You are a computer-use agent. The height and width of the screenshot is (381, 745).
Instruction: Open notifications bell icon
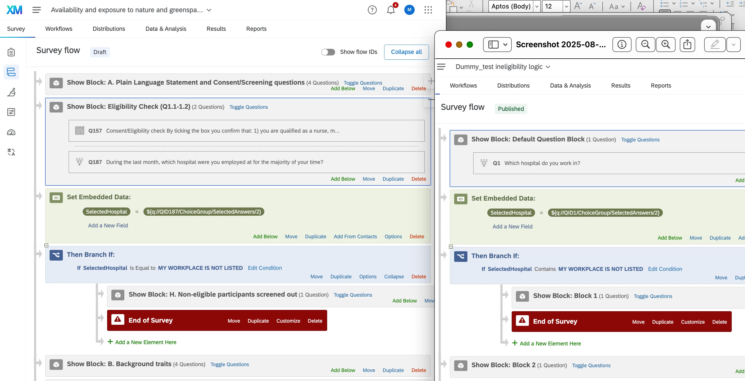391,10
